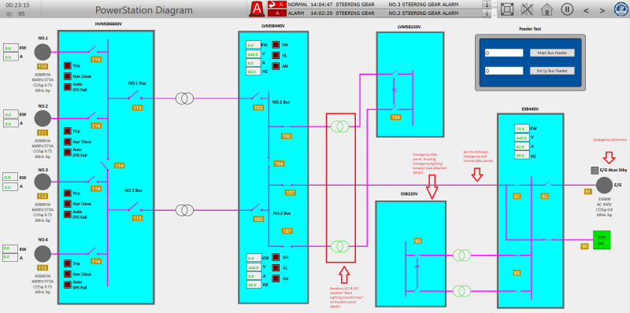Click the lower ESB220V transformer symbol
630x313 pixels.
click(x=461, y=290)
